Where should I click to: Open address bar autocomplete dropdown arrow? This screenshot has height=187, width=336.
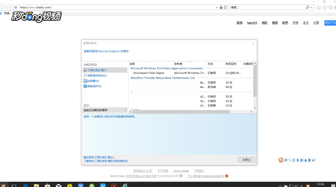(217, 7)
